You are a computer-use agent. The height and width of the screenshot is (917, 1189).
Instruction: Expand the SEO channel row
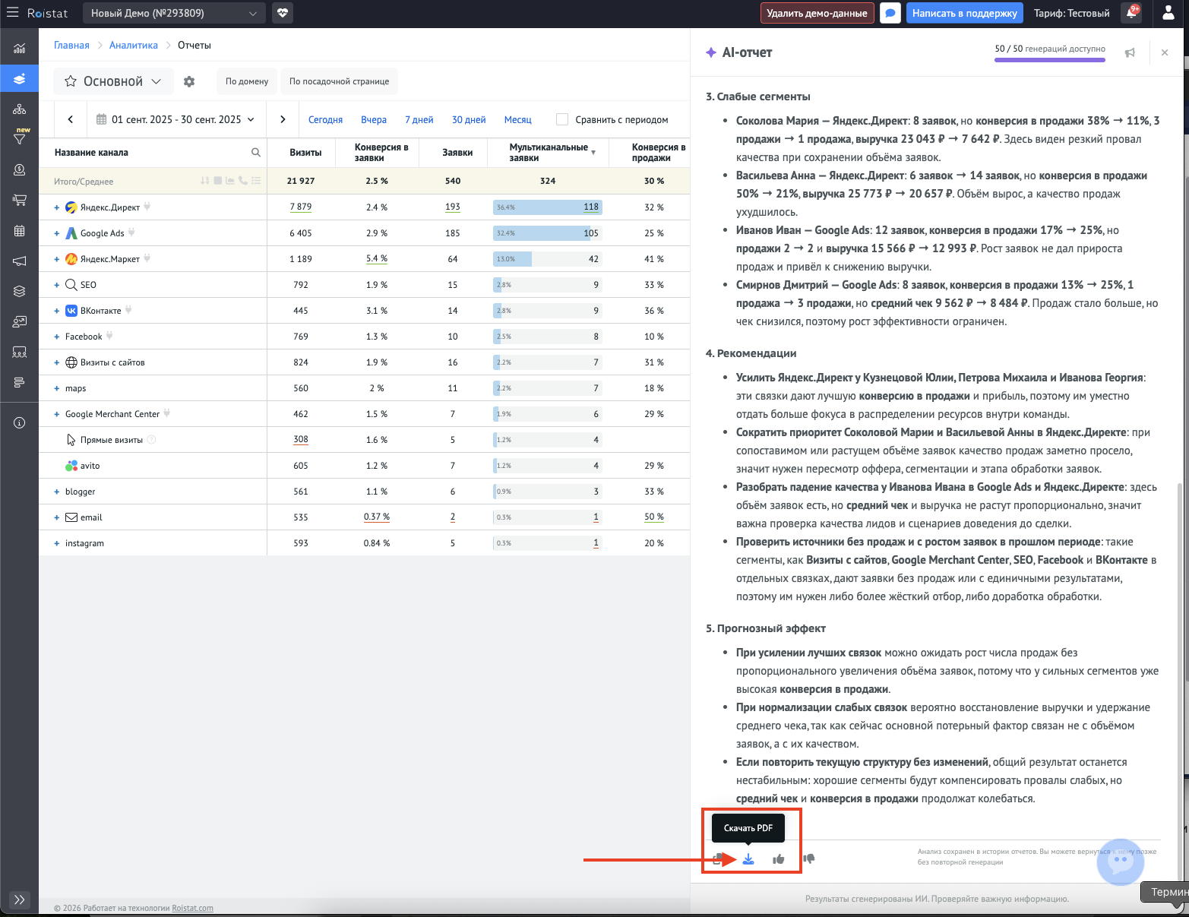56,285
